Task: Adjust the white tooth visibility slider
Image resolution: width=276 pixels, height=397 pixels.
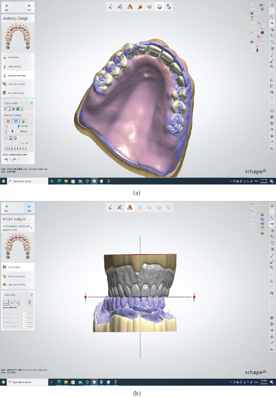Action: point(262,27)
